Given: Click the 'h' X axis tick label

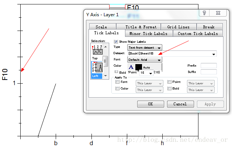Looking at the screenshot, I should [162, 143].
